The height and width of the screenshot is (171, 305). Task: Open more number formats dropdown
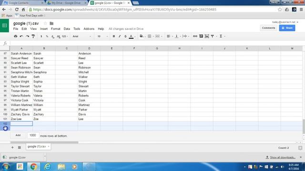[x=65, y=36]
